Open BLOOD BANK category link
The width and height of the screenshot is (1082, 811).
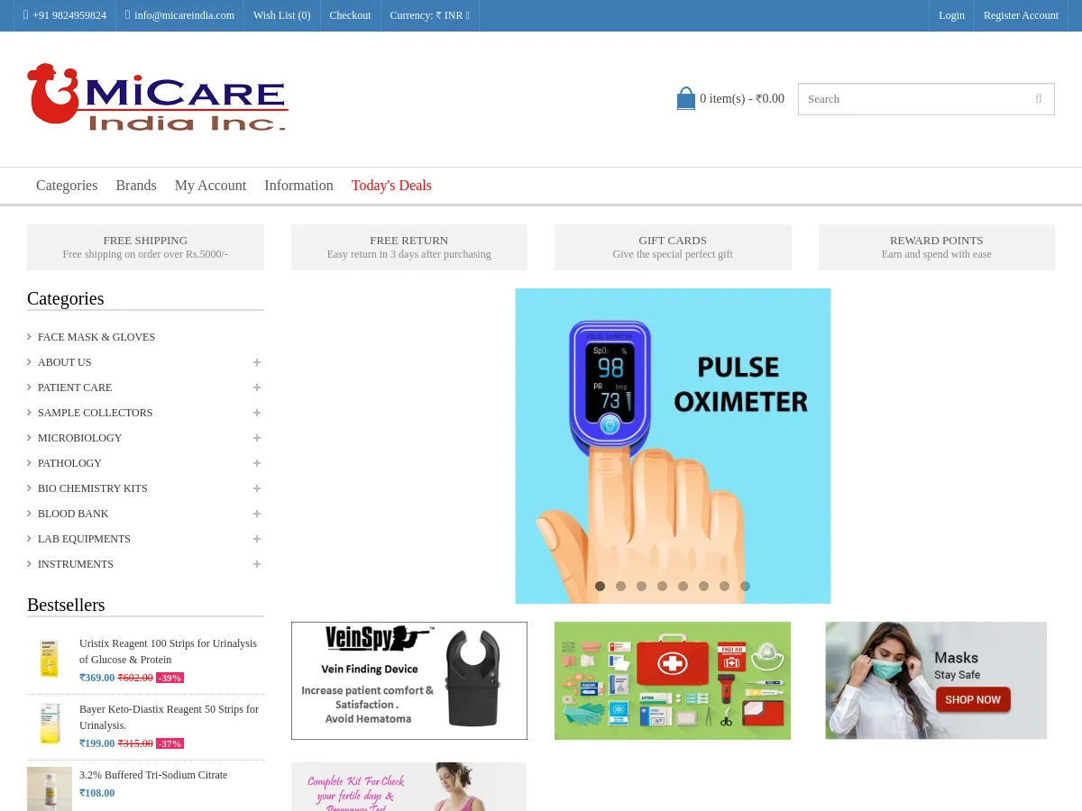click(73, 514)
